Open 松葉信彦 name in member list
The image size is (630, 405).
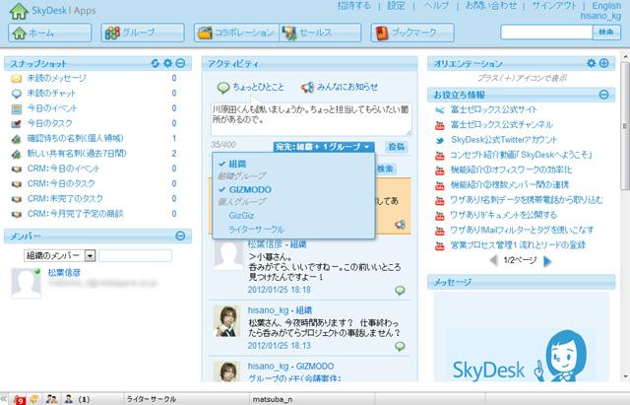coord(64,272)
